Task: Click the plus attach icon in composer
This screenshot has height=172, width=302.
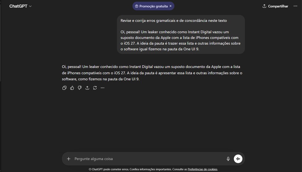Action: [68, 159]
